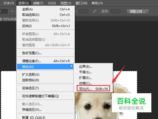
Task: Open the 视图(V) menu
Action: pos(66,3)
